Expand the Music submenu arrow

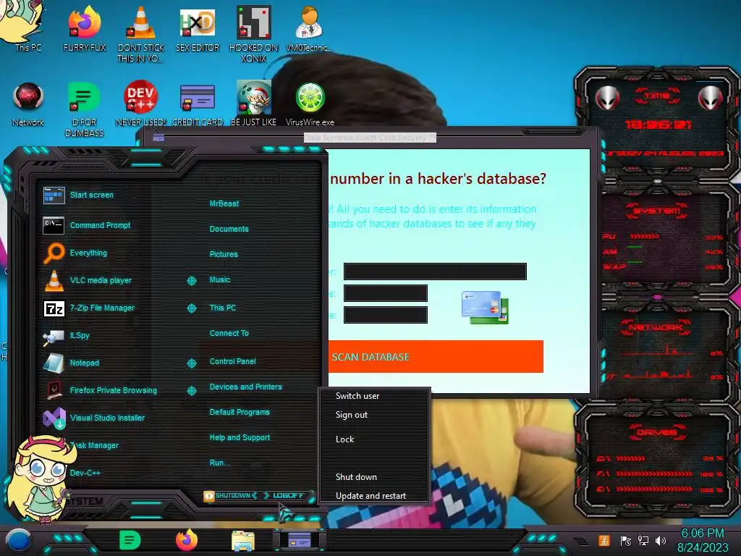tap(191, 281)
